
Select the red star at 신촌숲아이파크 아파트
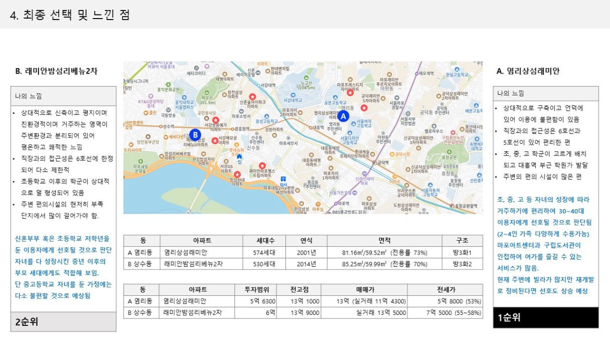tap(252, 96)
